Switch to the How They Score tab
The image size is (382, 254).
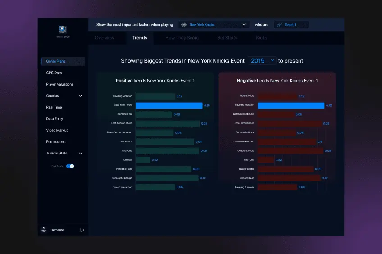tap(182, 38)
